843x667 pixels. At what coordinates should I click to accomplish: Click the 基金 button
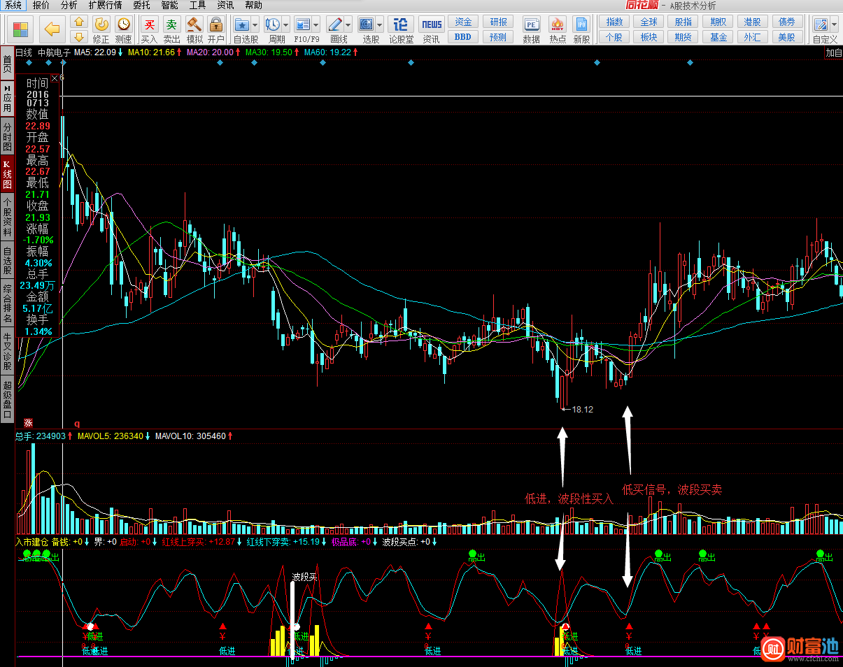[718, 37]
